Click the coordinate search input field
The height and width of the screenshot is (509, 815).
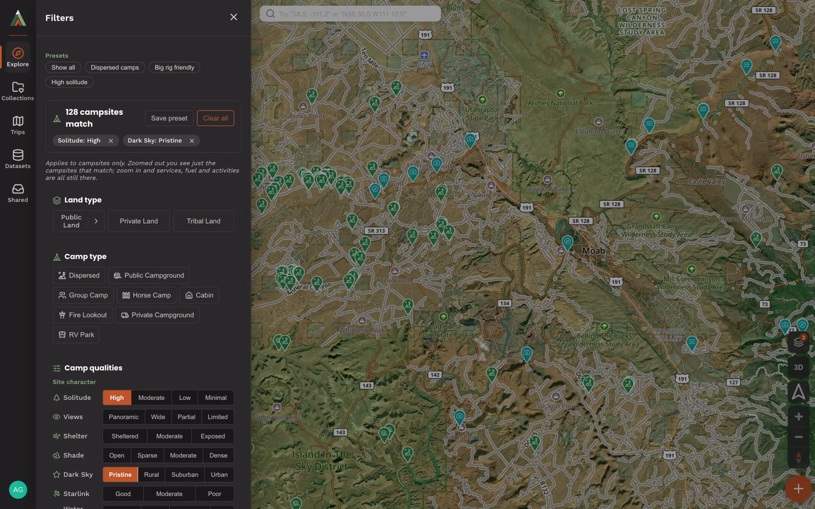tap(350, 14)
